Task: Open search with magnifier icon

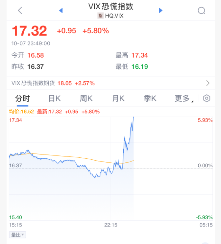Action: pyautogui.click(x=201, y=11)
